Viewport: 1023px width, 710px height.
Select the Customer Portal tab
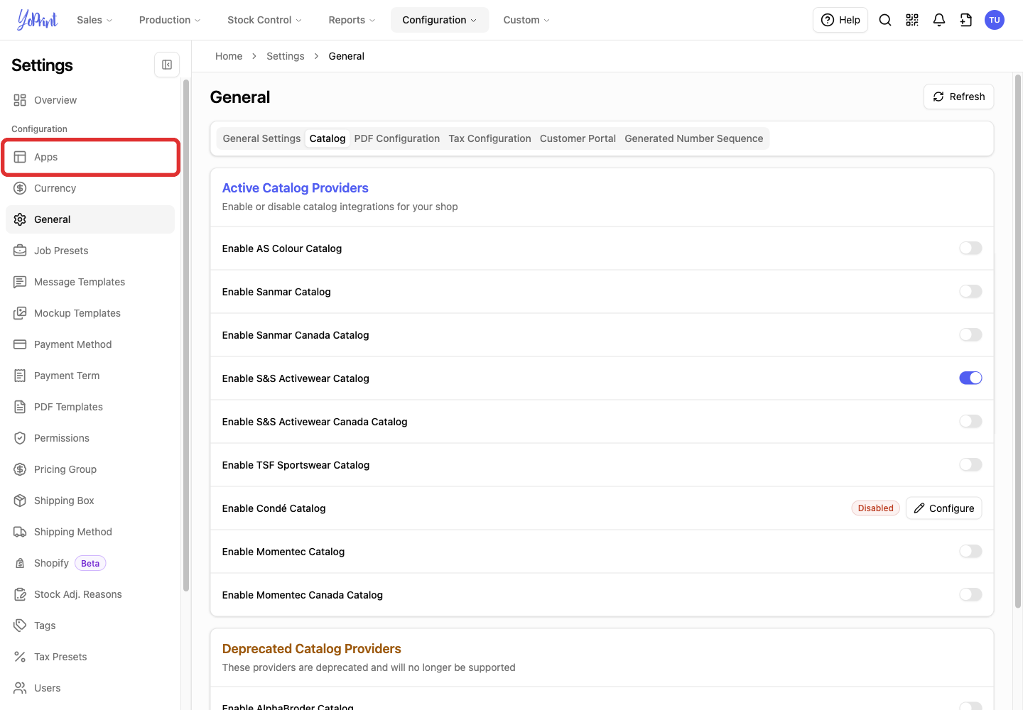[x=578, y=138]
